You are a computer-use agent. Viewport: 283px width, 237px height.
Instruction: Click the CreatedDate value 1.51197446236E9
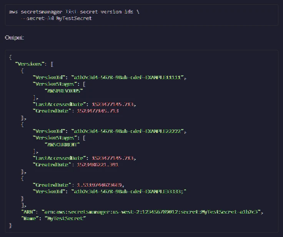(100, 185)
